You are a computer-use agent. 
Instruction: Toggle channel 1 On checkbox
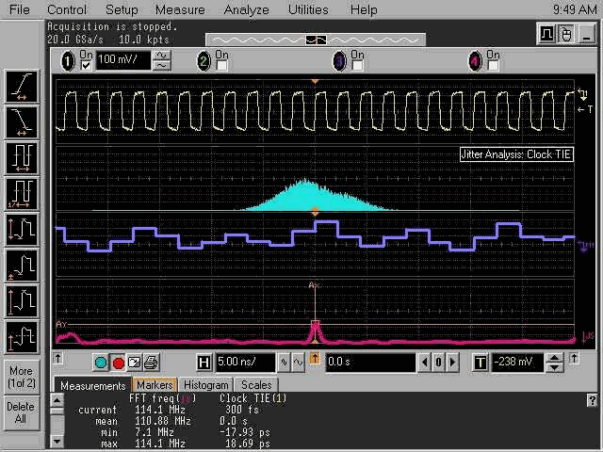[x=86, y=65]
